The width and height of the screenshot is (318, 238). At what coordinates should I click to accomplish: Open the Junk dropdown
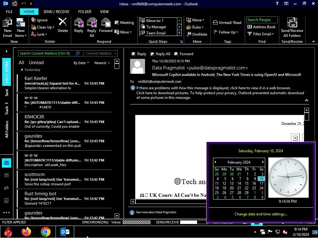click(39, 34)
